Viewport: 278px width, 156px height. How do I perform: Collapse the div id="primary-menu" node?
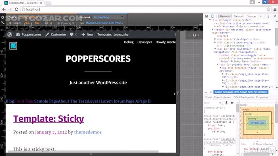point(218,65)
